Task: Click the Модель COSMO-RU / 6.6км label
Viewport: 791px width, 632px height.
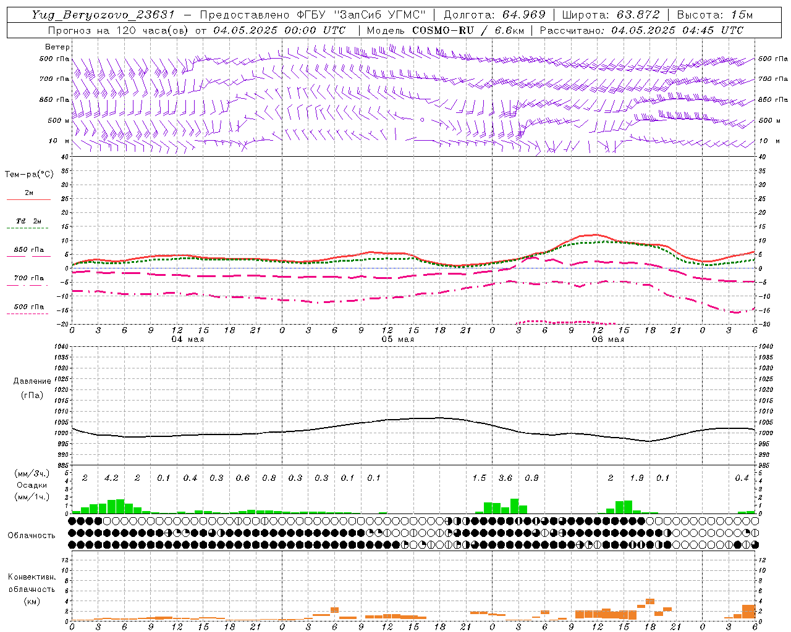Action: 445,30
